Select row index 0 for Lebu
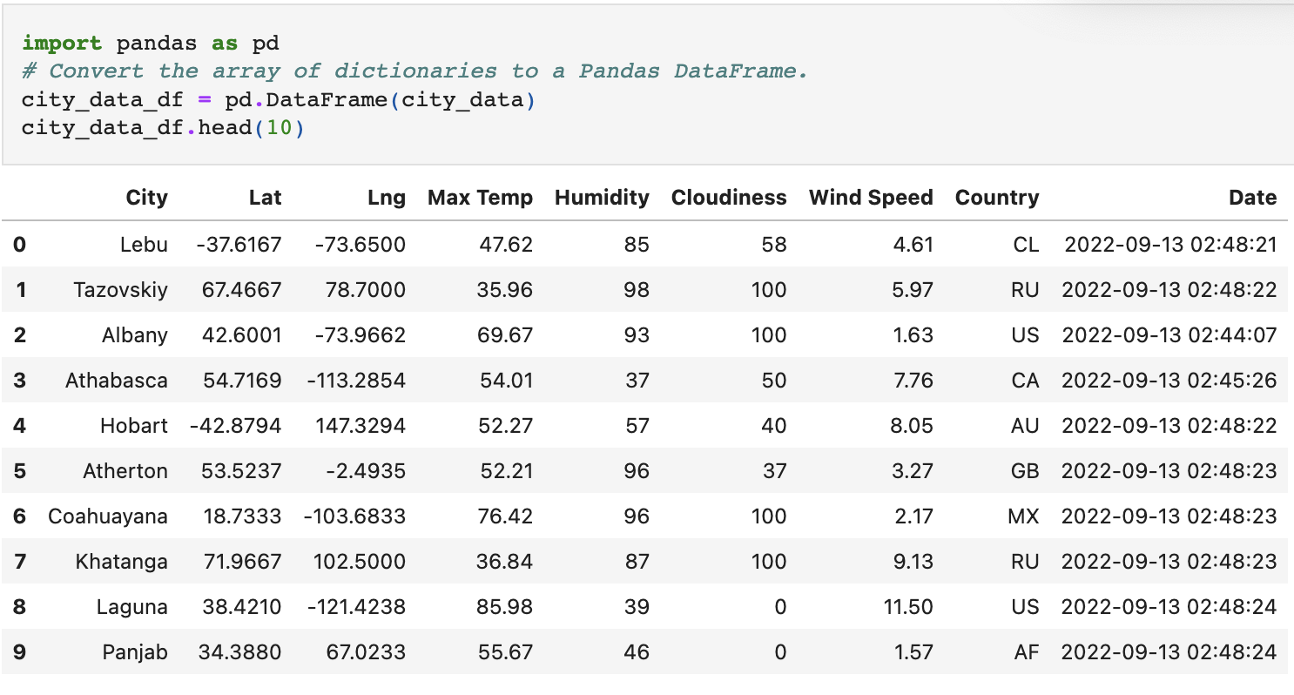Screen dimensions: 1294x695 (22, 245)
